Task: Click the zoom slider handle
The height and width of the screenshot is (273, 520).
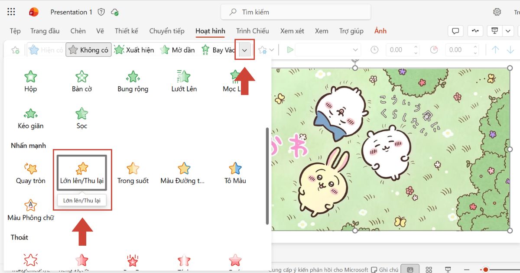Action: [x=486, y=270]
